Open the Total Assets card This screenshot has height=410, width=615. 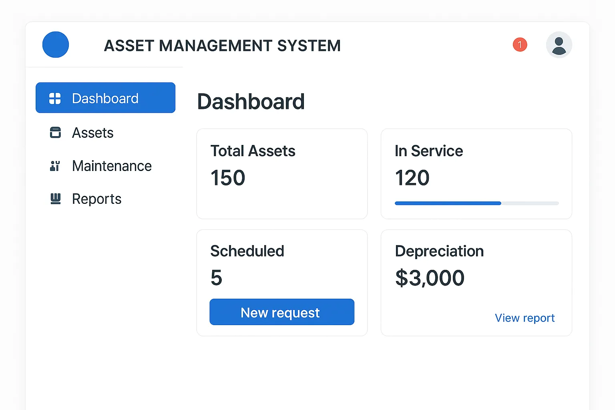(282, 174)
